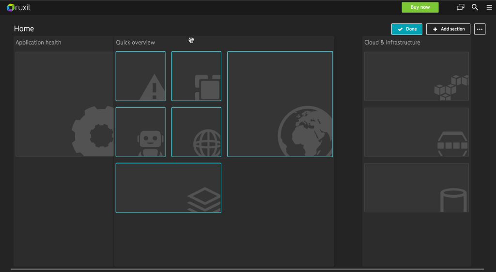
Task: Click the Add section button
Action: click(448, 29)
